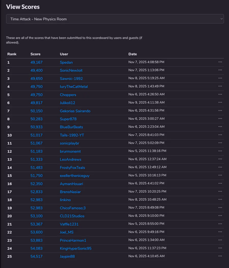
Task: Click the Date column header
Action: (133, 54)
